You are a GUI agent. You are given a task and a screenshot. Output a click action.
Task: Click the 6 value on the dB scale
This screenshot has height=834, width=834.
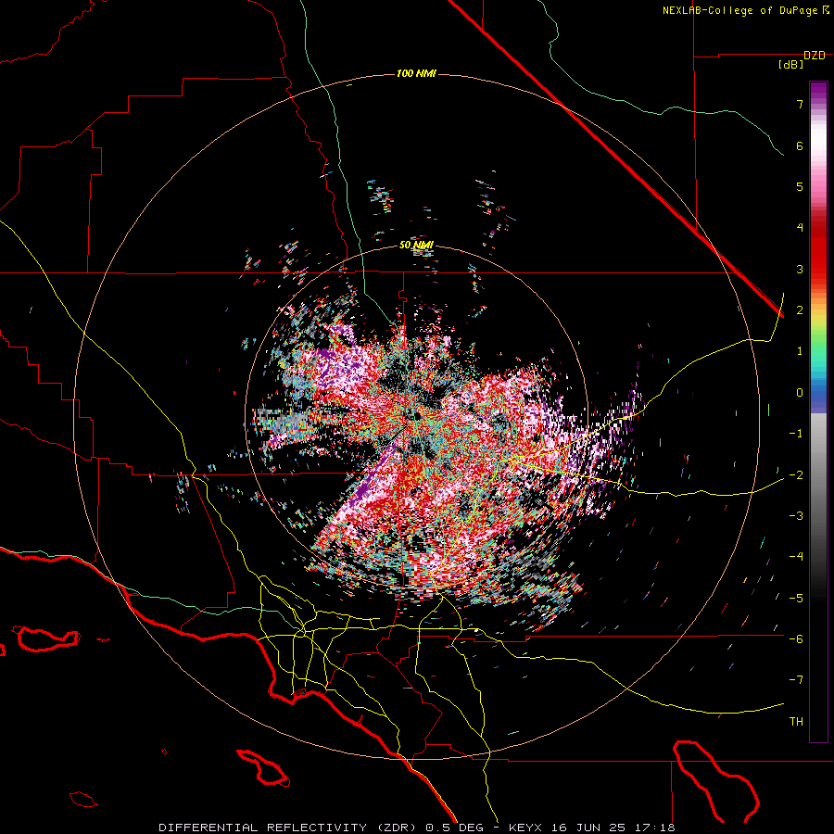[x=800, y=145]
